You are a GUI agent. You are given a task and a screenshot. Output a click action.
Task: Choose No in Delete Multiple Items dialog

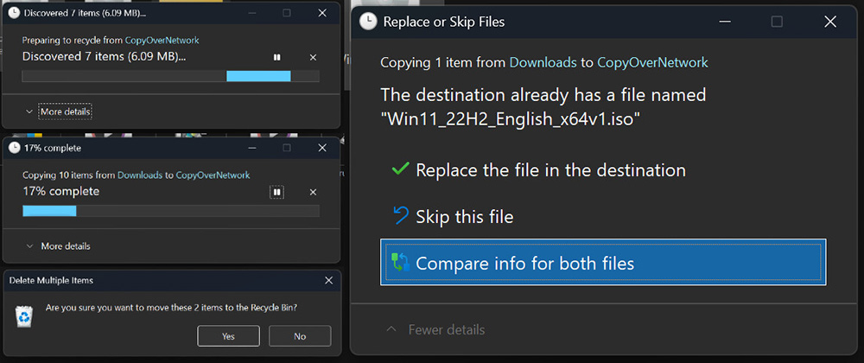coord(300,336)
